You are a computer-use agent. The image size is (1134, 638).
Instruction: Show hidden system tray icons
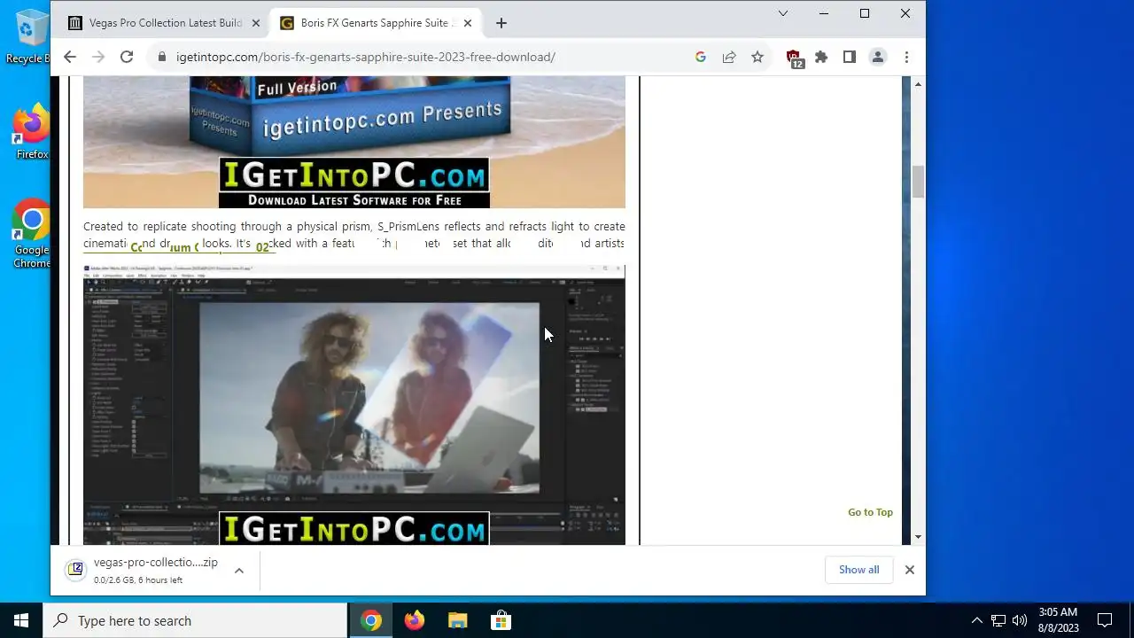coord(976,620)
